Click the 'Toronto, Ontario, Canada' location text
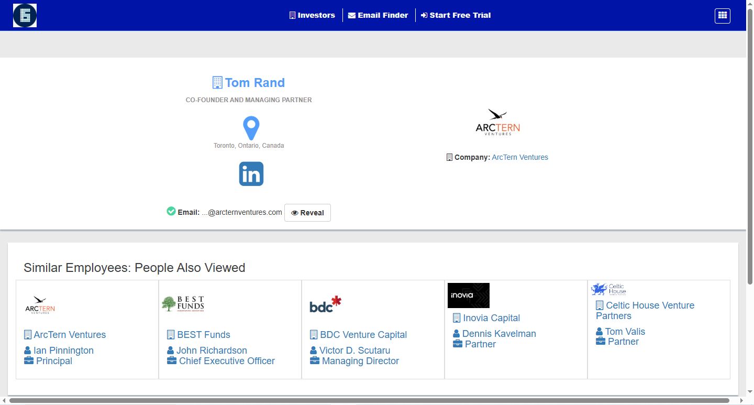754x405 pixels. 249,146
